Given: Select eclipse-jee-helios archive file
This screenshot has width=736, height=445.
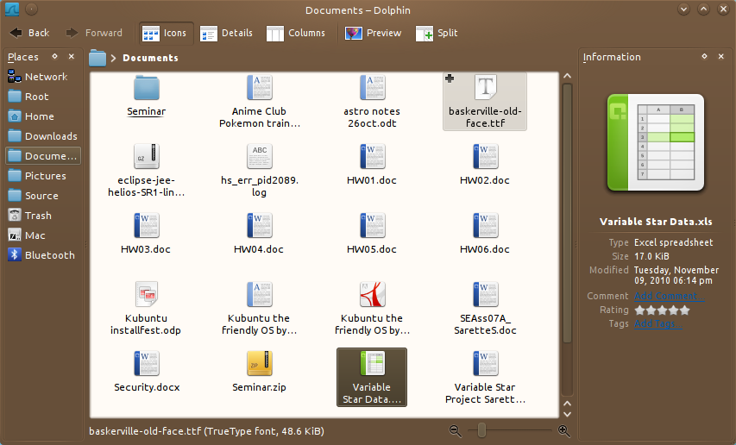Looking at the screenshot, I should [147, 170].
